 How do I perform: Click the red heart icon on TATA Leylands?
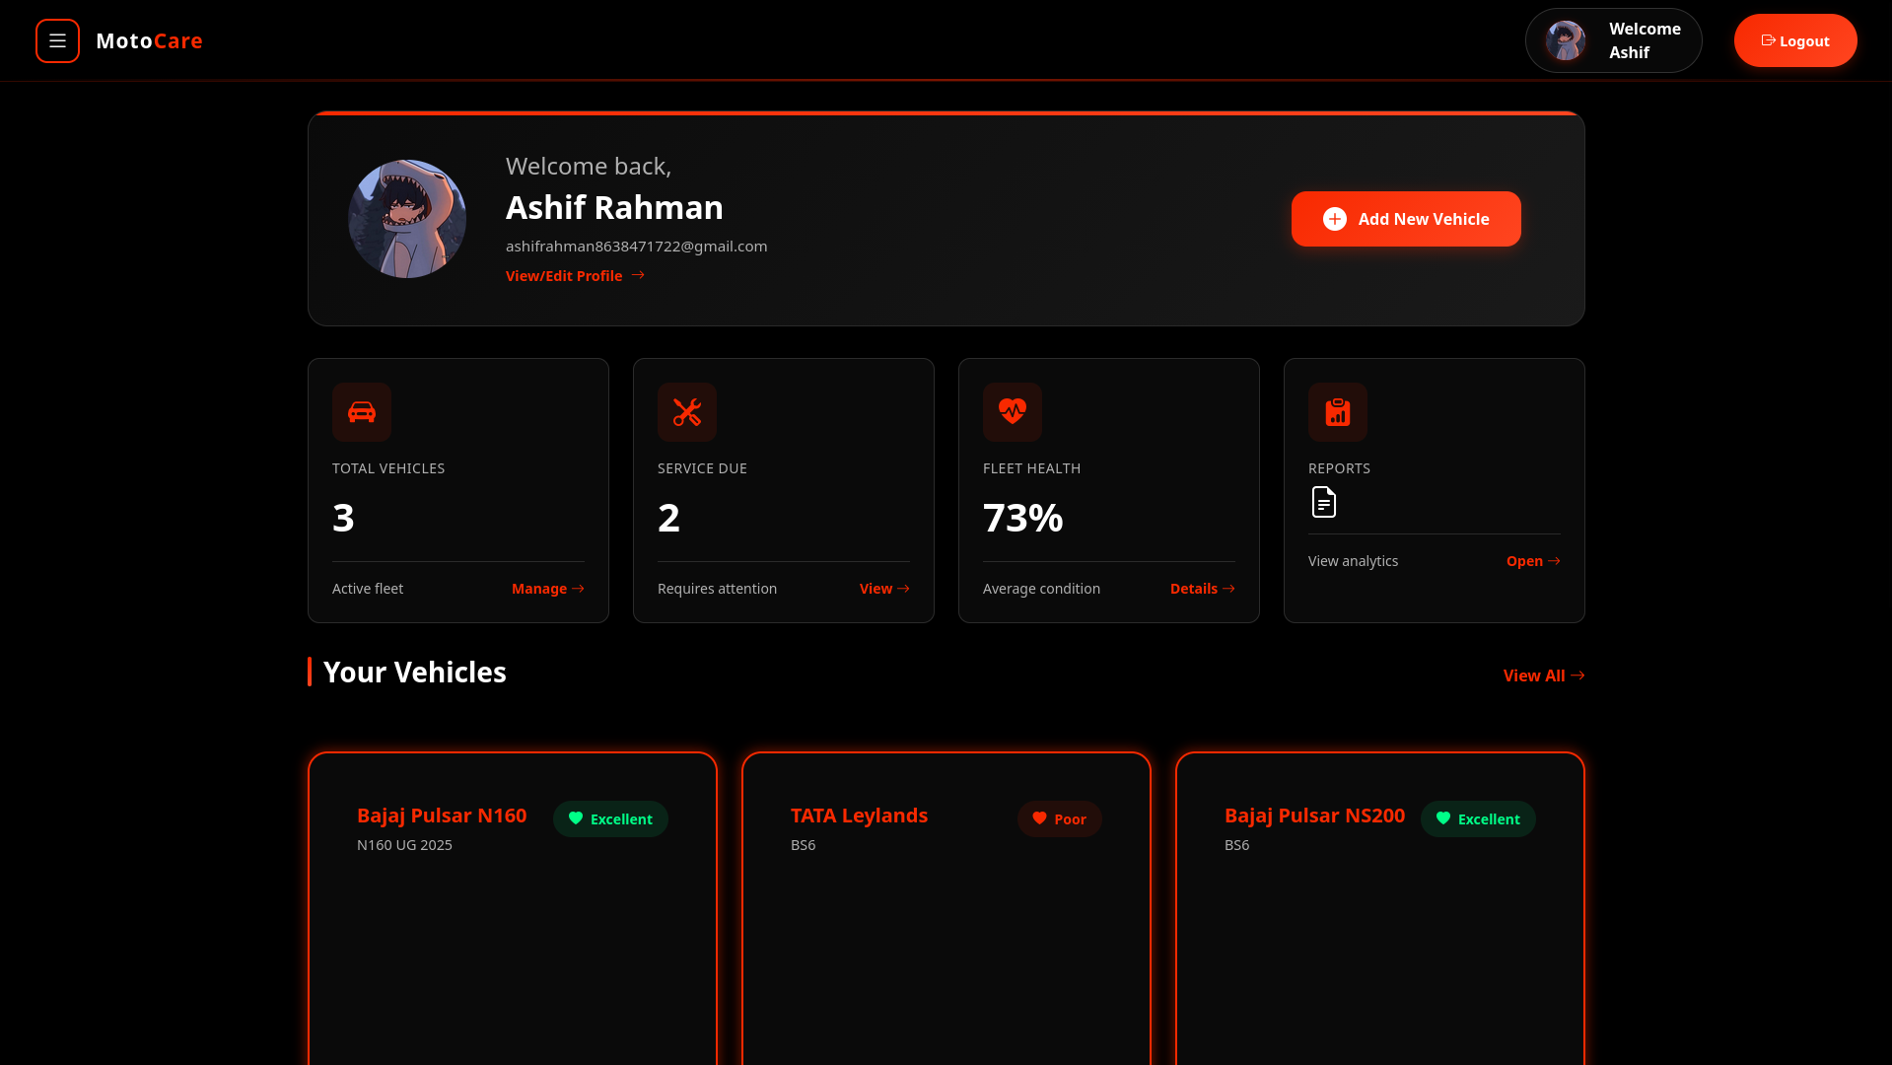1039,818
